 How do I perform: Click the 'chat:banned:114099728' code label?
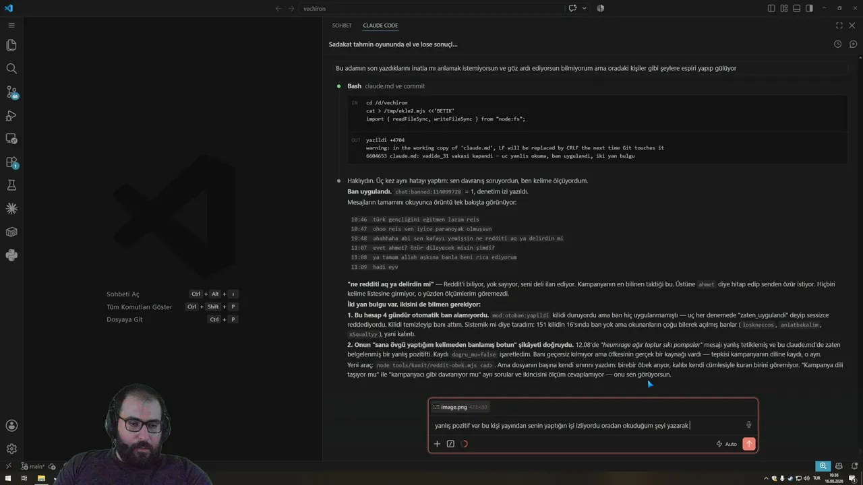(x=427, y=192)
